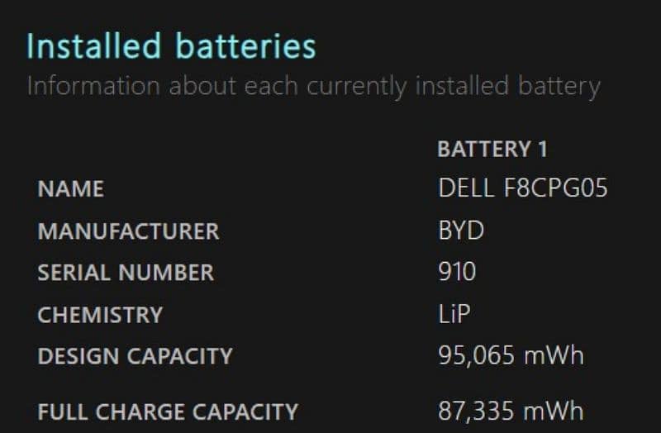Image resolution: width=661 pixels, height=433 pixels.
Task: Click the word "Installed" in the heading
Action: tap(82, 45)
